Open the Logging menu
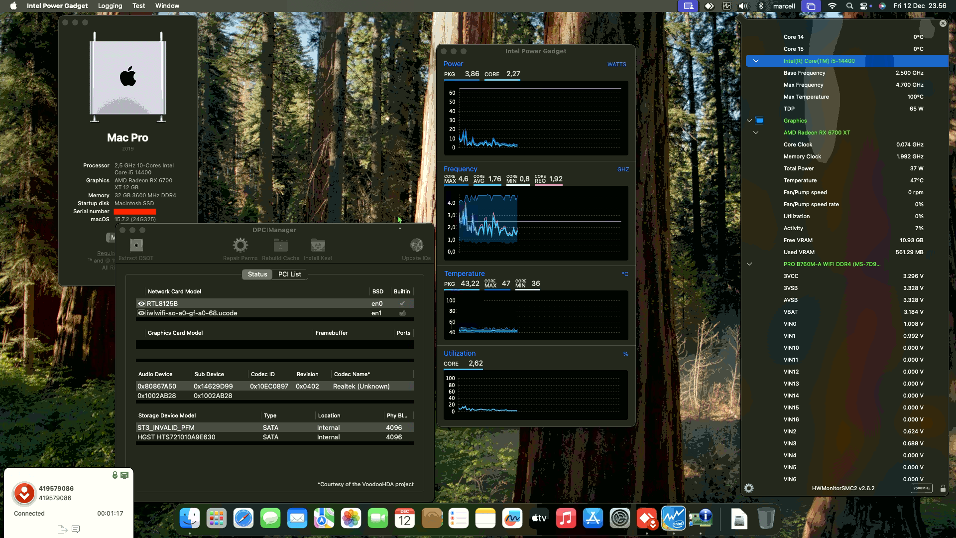This screenshot has height=538, width=956. pyautogui.click(x=110, y=6)
